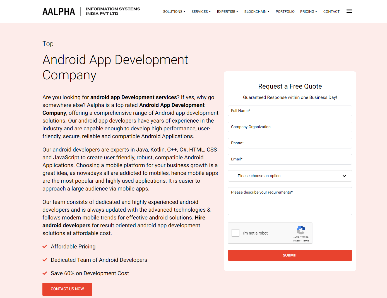Expand the Services menu

tap(201, 12)
